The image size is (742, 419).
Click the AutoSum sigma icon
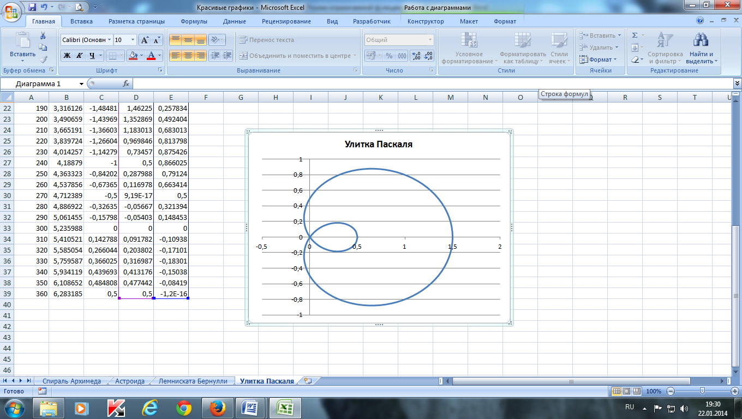click(x=635, y=35)
